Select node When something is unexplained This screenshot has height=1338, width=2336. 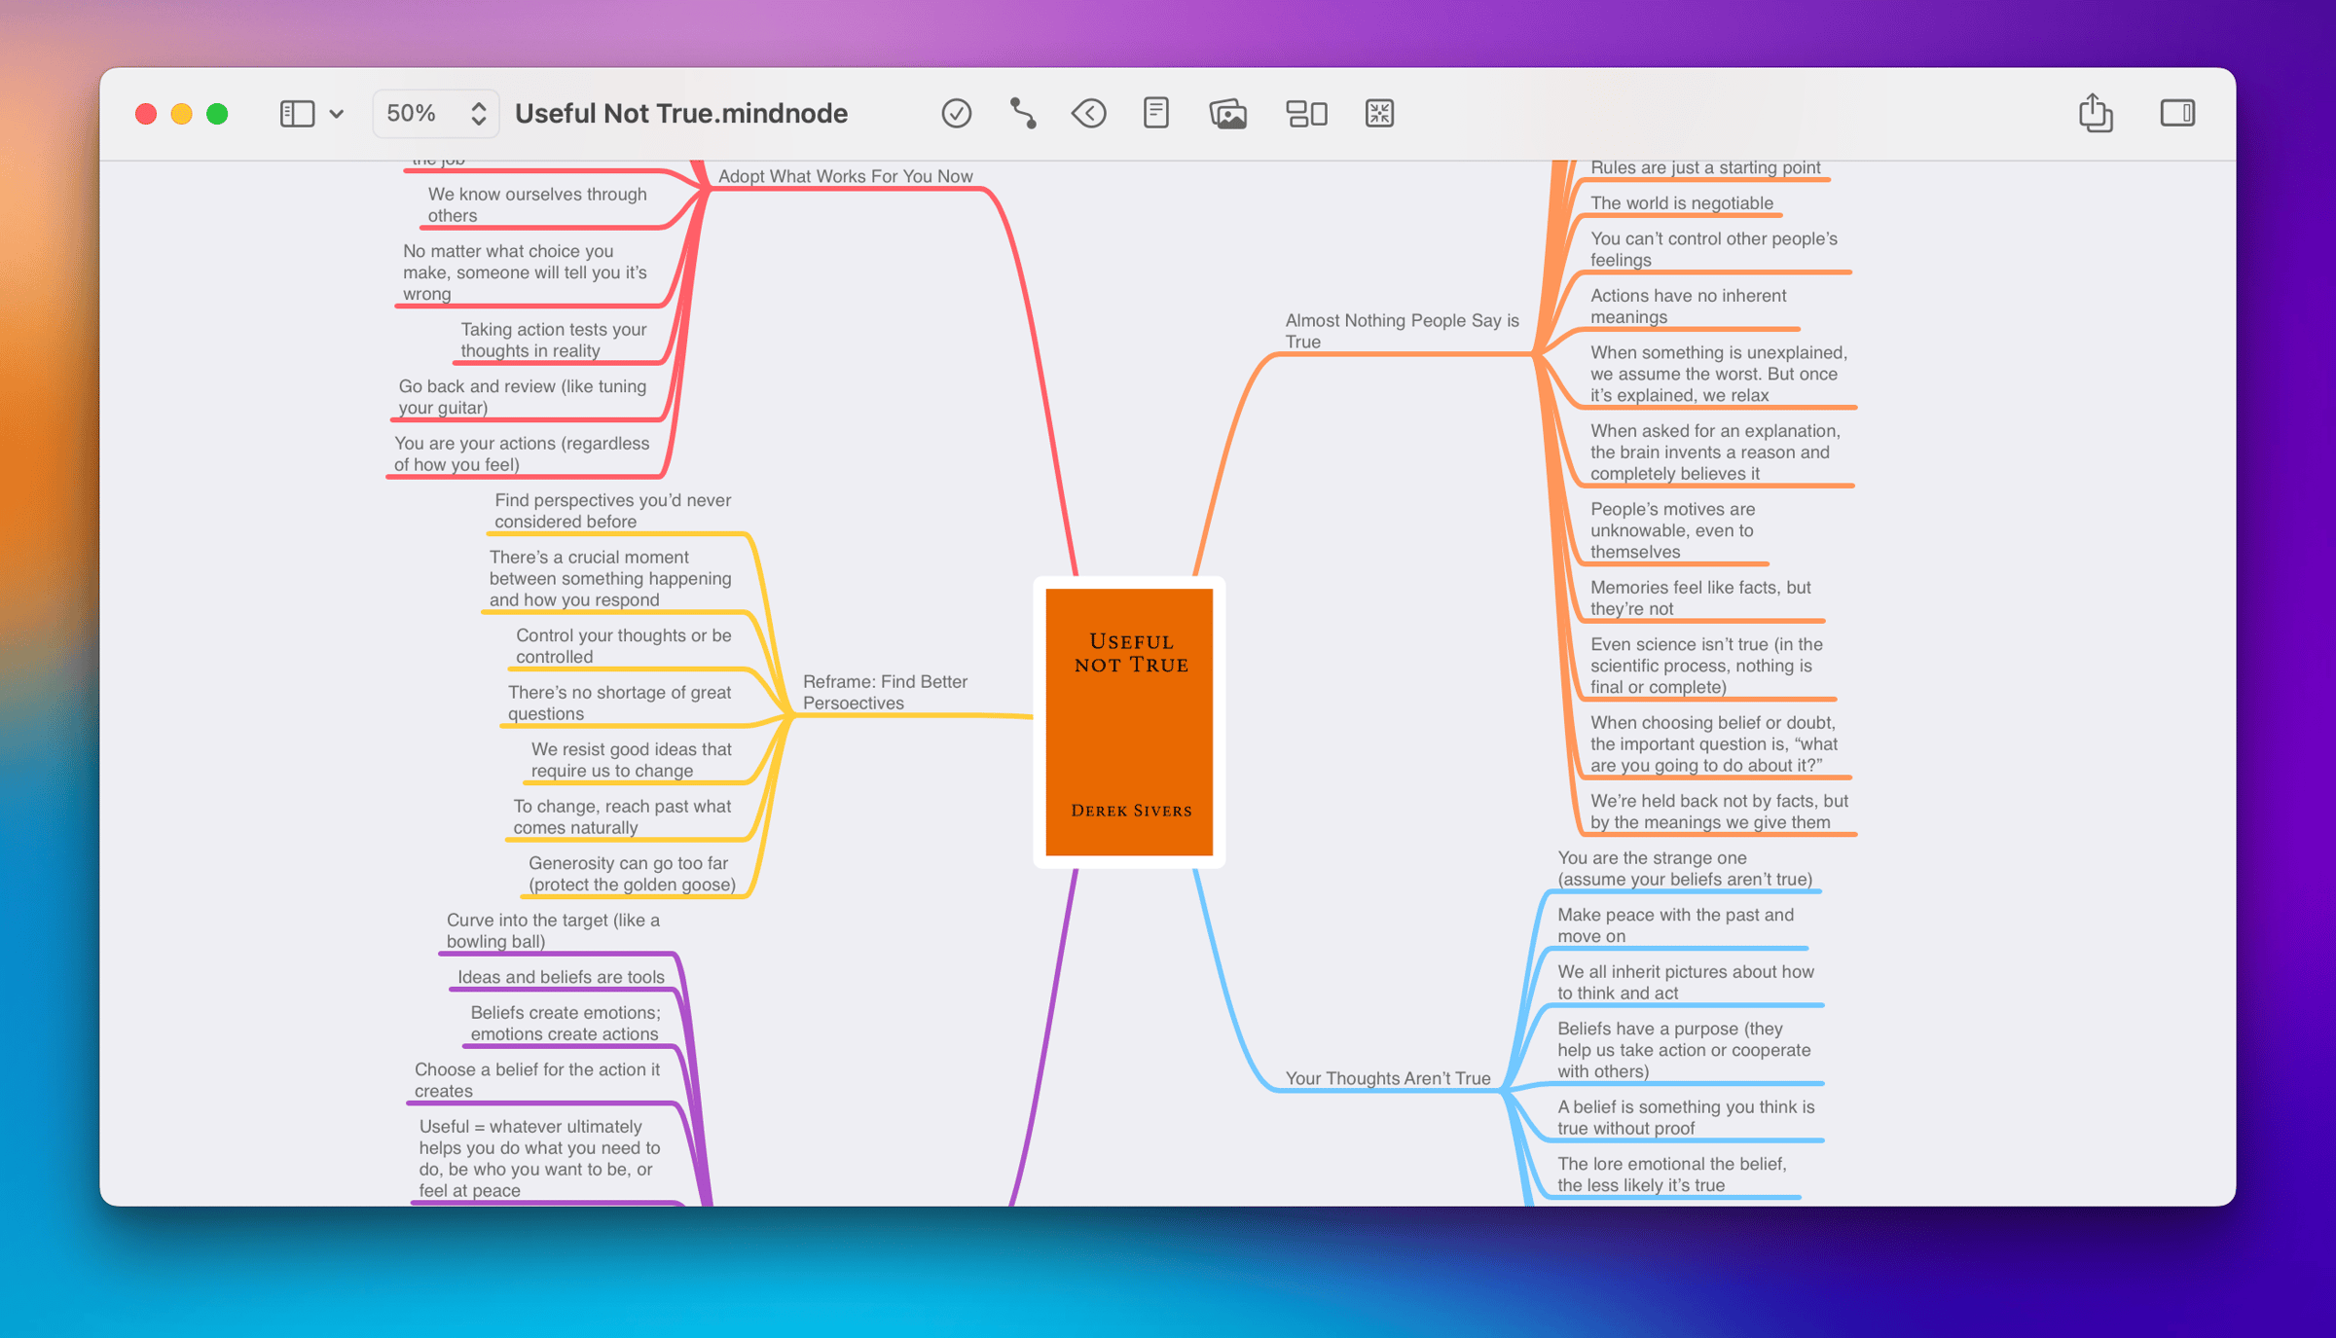click(x=1718, y=374)
